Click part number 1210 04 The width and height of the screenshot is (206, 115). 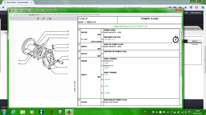point(84,102)
